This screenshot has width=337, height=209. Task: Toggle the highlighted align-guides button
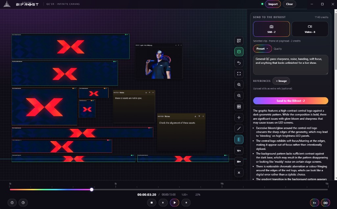[x=239, y=139]
